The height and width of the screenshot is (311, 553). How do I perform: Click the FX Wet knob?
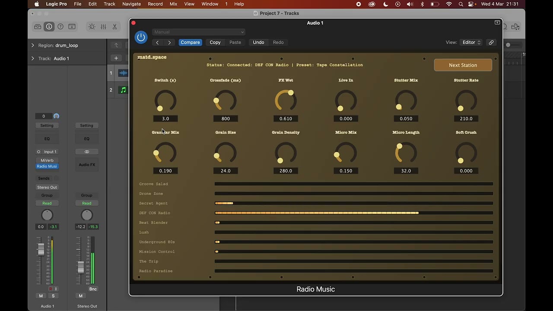286,101
